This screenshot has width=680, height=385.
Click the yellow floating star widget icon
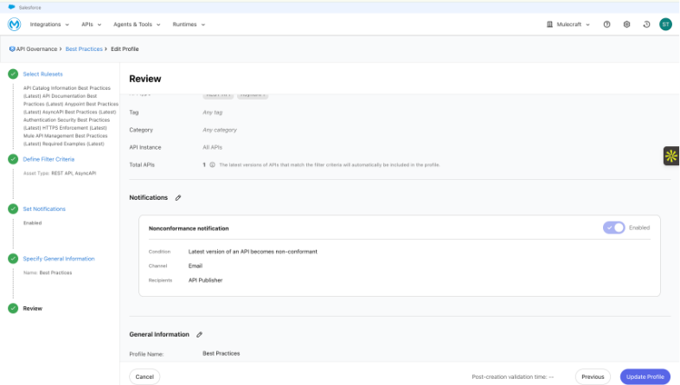click(x=671, y=156)
